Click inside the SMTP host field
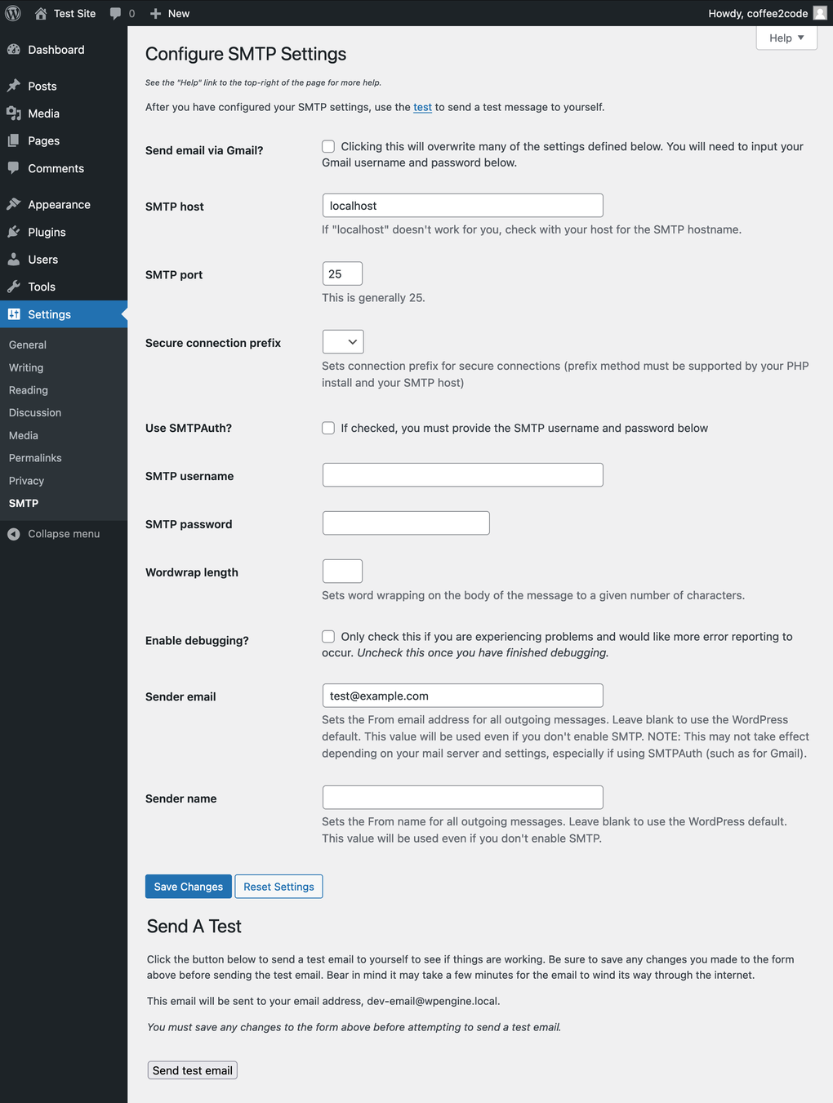Image resolution: width=833 pixels, height=1103 pixels. point(461,205)
